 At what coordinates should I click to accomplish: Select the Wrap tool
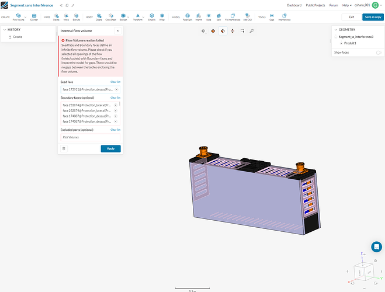[162, 17]
